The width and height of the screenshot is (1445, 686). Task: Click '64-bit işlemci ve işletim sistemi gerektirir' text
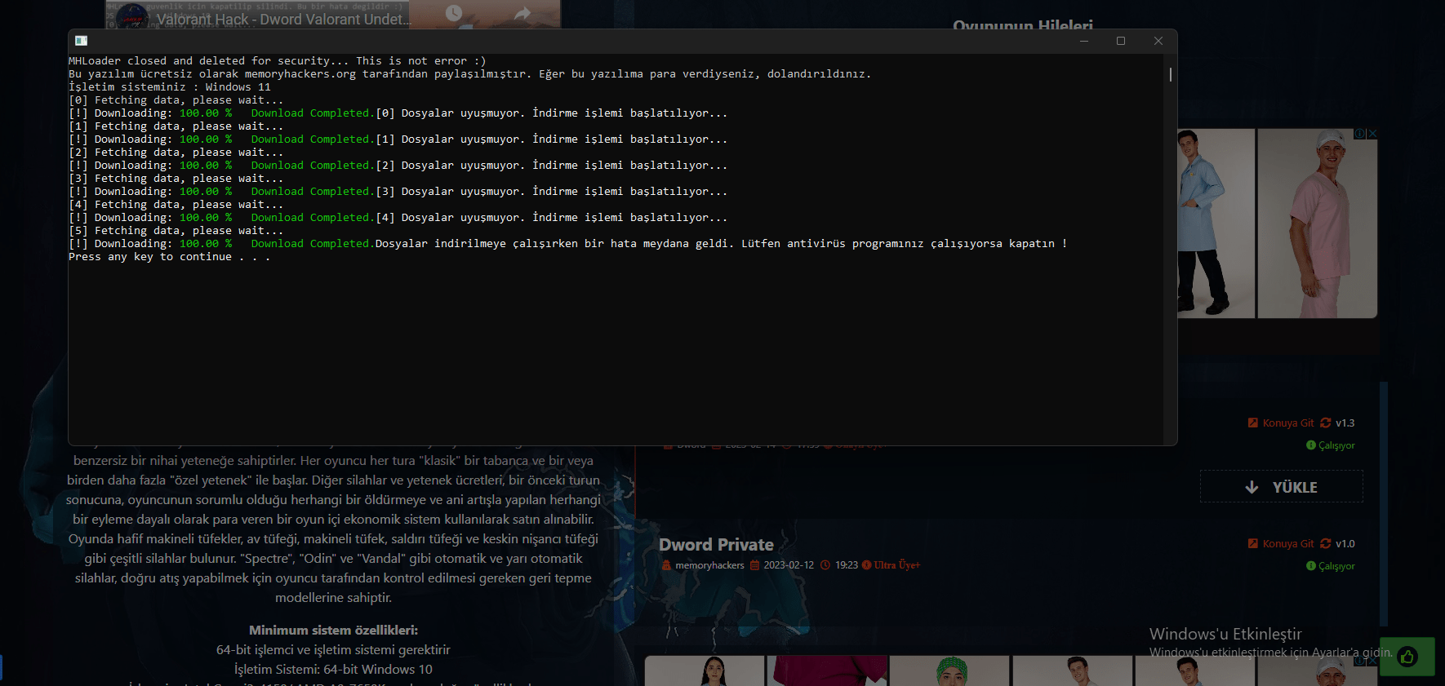[333, 650]
